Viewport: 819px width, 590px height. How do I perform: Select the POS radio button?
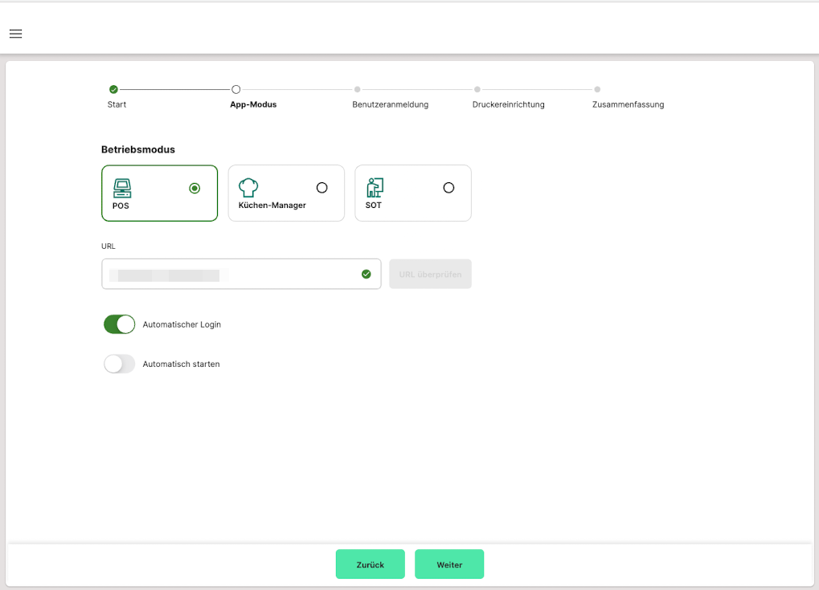(x=195, y=188)
